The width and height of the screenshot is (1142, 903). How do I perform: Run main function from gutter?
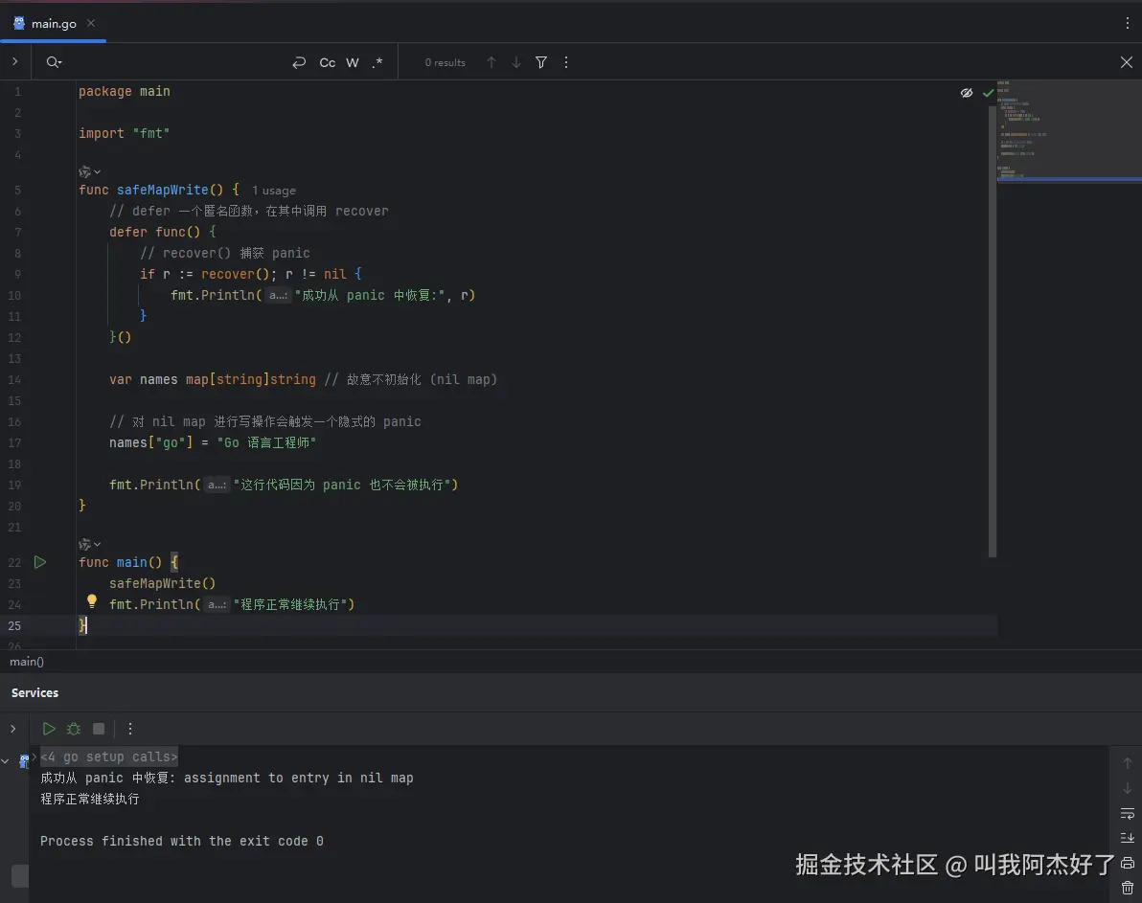pos(40,562)
